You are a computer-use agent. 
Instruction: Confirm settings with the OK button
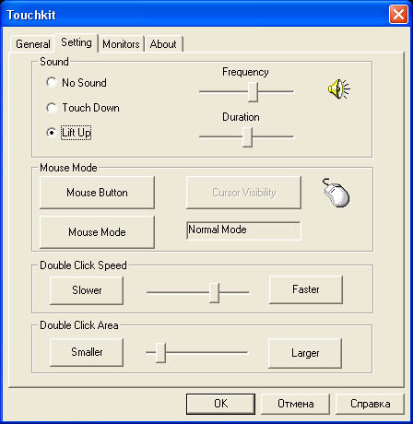click(220, 404)
